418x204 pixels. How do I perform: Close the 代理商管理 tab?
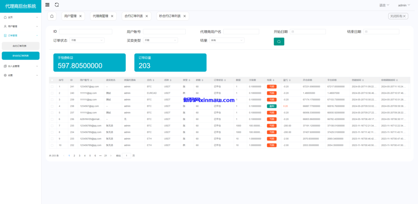click(112, 16)
